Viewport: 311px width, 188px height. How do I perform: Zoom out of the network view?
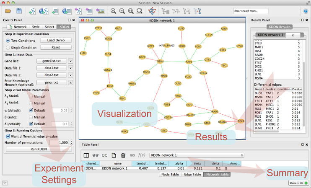(122, 10)
